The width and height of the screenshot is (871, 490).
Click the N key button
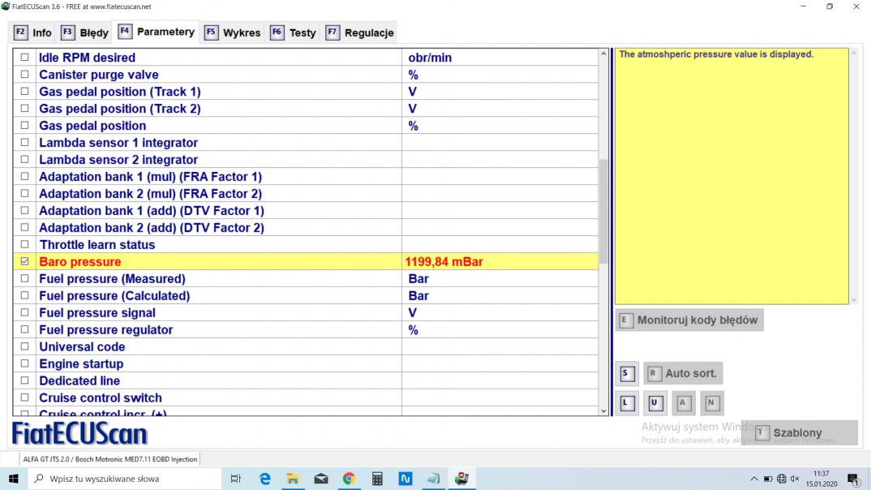tap(711, 403)
